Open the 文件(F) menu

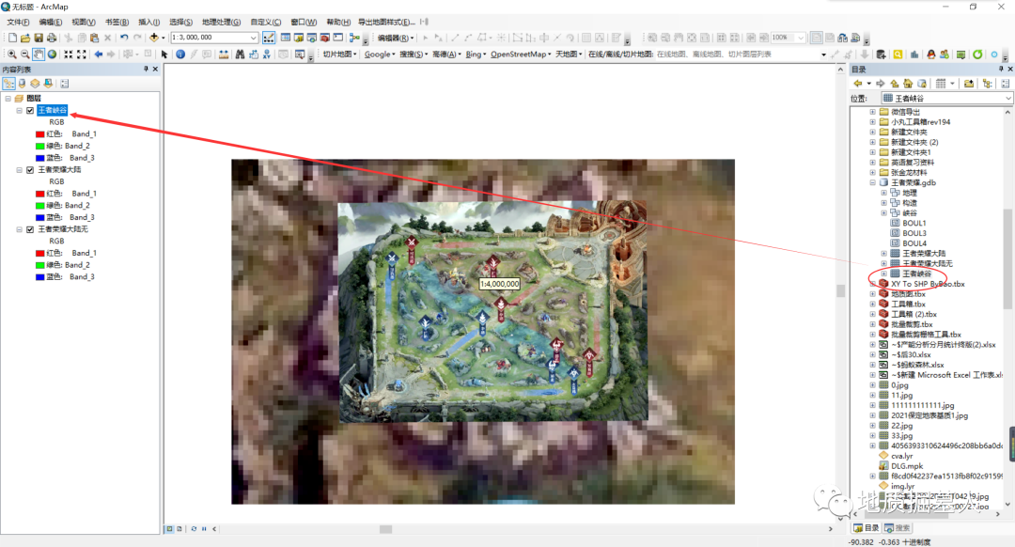pos(18,22)
